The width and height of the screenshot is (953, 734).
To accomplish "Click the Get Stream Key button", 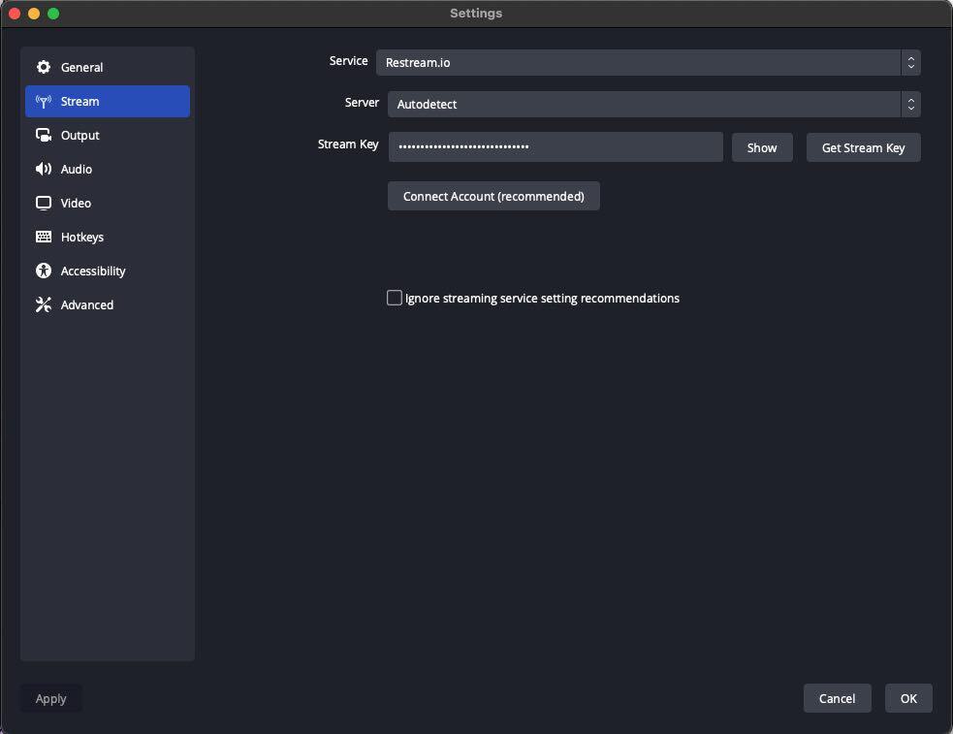I will [x=863, y=147].
